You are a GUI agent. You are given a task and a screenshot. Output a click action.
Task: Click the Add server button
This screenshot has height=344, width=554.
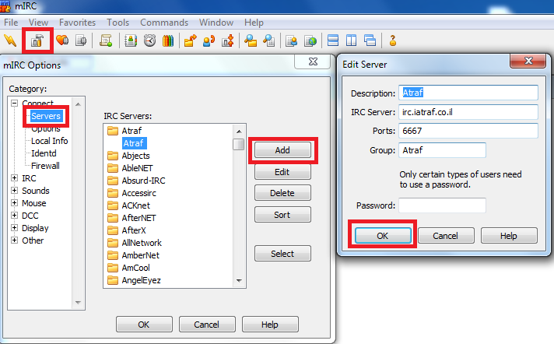click(282, 149)
